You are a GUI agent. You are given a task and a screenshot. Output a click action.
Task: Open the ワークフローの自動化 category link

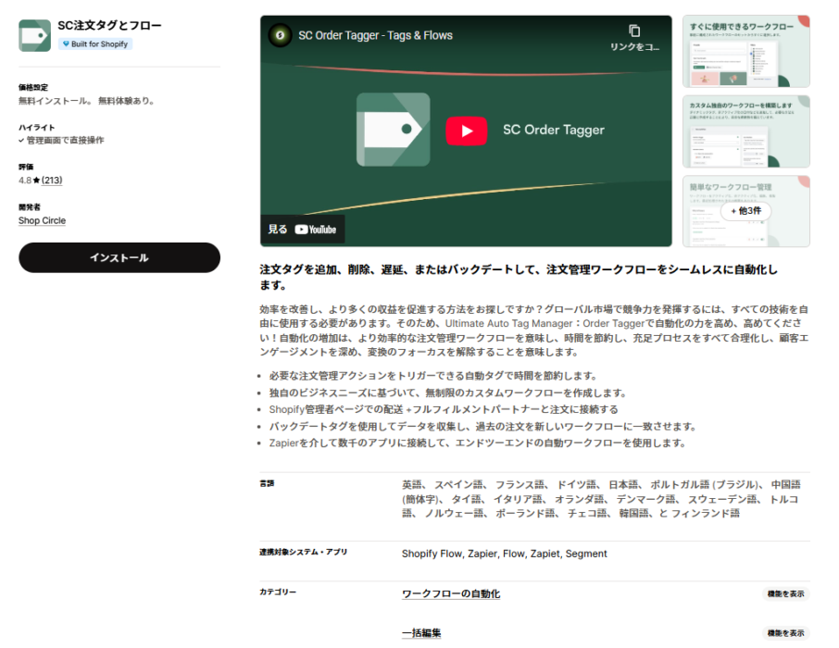coord(451,594)
